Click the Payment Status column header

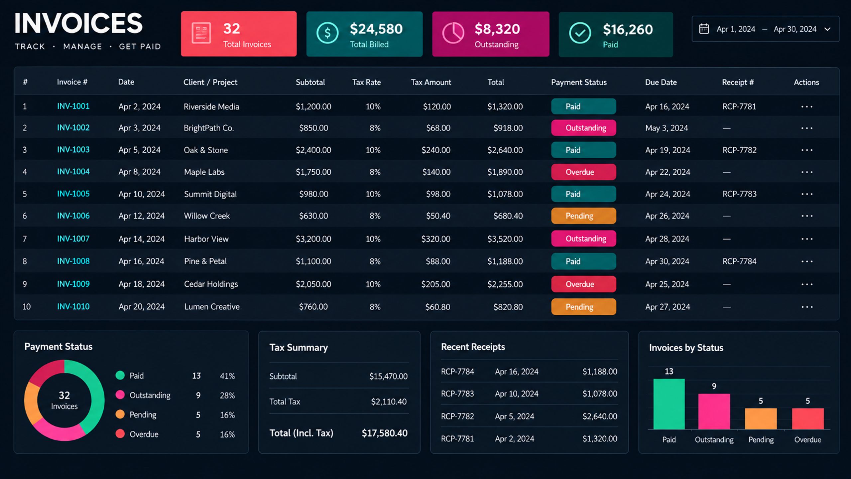pyautogui.click(x=579, y=82)
